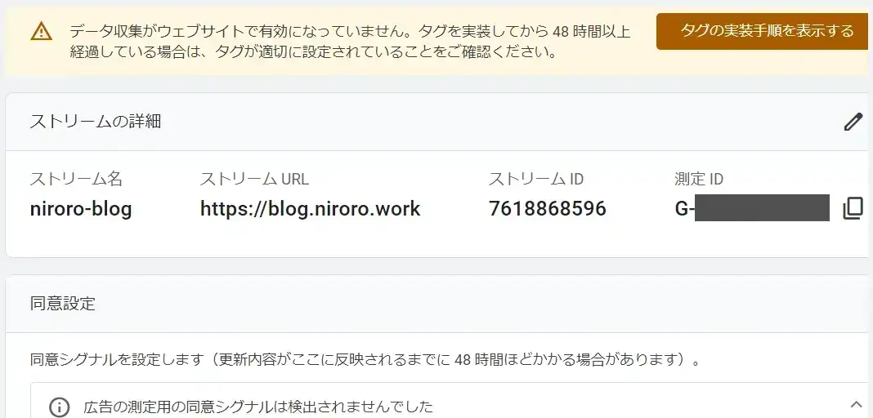Select the stream name niroro-blog

coord(81,209)
